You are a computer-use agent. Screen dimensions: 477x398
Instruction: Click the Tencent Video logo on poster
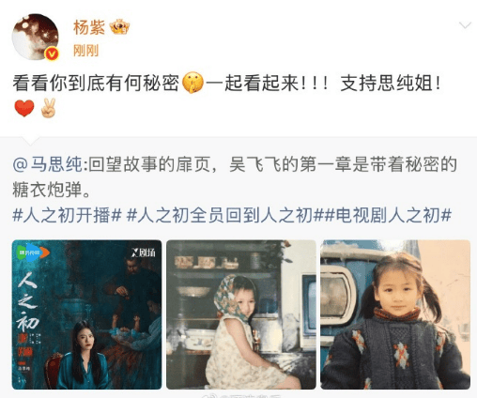[x=32, y=253]
